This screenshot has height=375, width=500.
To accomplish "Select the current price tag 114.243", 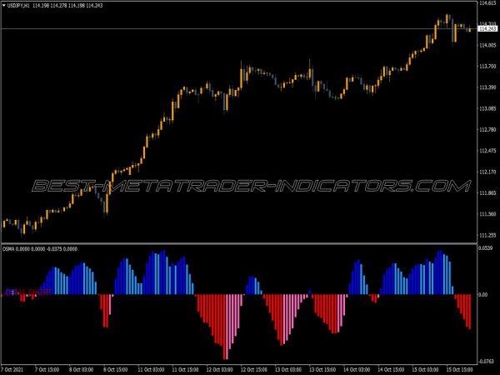I will 487,29.
